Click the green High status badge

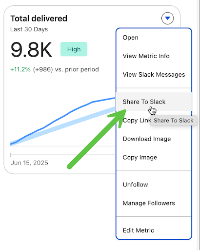pyautogui.click(x=74, y=49)
